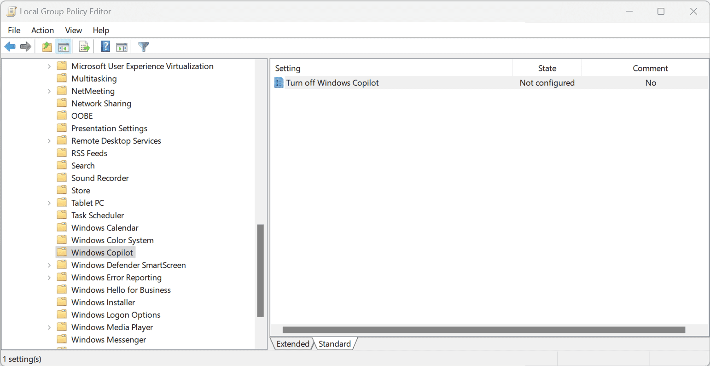Go up one level using folder-arrow icon
Image resolution: width=710 pixels, height=366 pixels.
(x=47, y=46)
